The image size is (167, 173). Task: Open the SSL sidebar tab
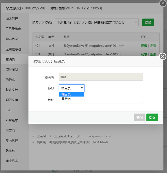pyautogui.click(x=15, y=110)
